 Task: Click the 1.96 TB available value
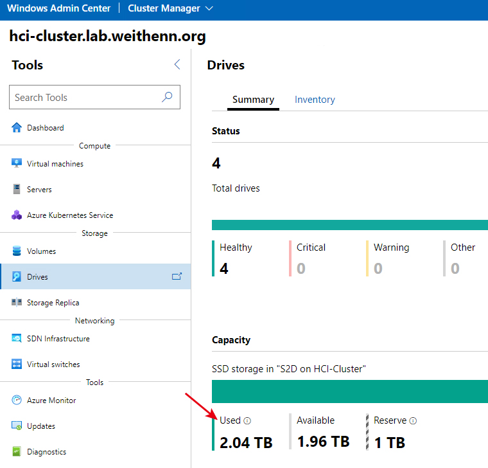(x=324, y=442)
